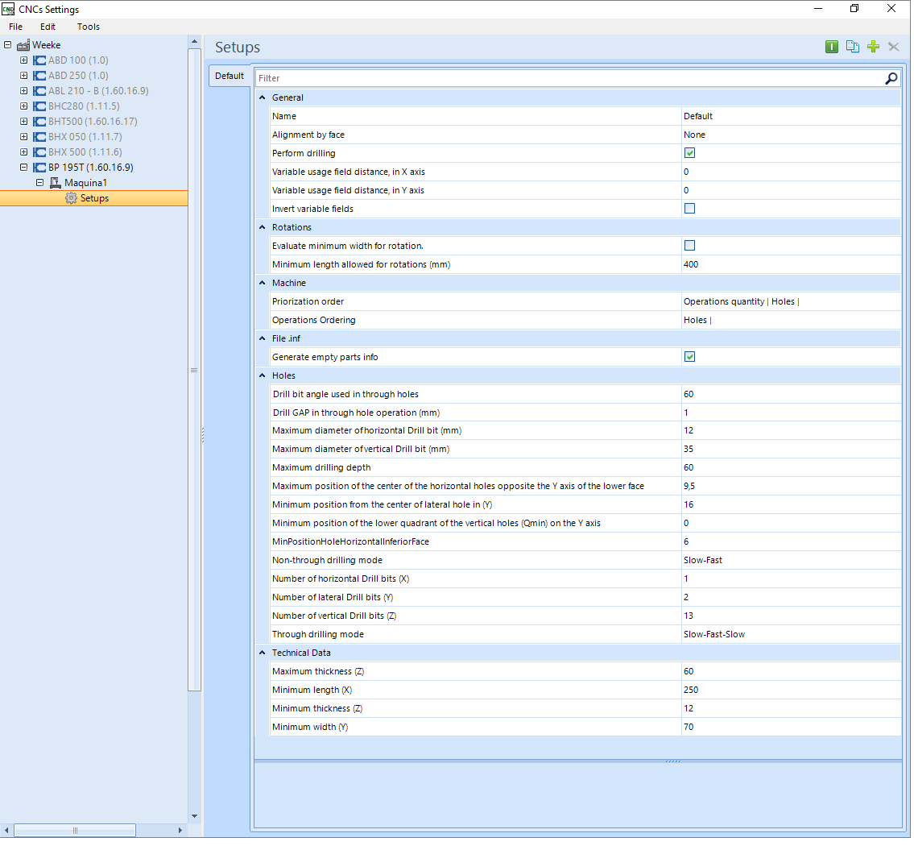Click the gray X delete setup icon
This screenshot has width=914, height=846.
895,47
